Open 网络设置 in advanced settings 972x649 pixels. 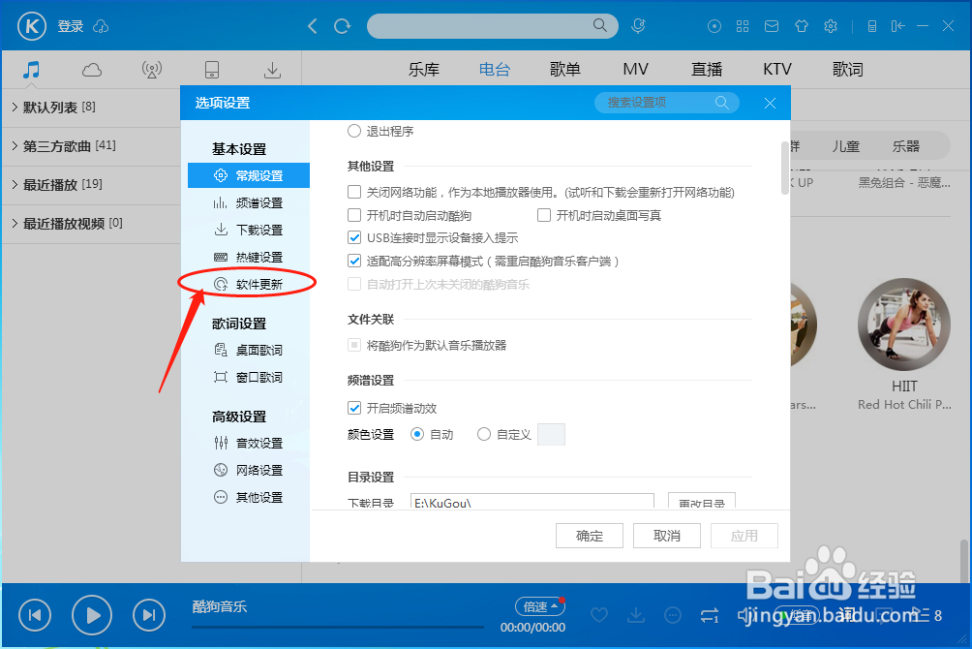coord(249,471)
